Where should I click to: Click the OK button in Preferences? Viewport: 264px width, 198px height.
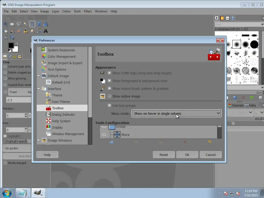[x=187, y=155]
